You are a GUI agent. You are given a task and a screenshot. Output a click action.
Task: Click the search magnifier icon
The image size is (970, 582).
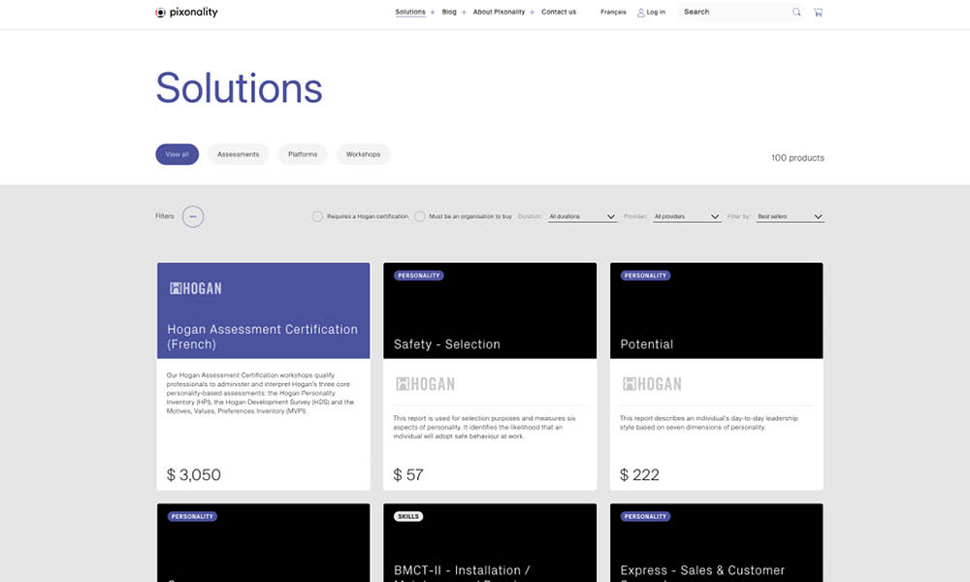point(796,12)
